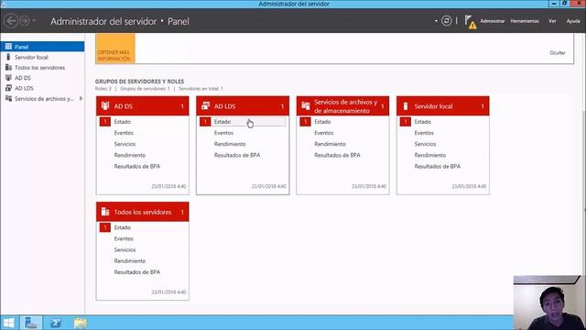Open the Ayuda menu
The width and height of the screenshot is (586, 330).
(x=573, y=21)
